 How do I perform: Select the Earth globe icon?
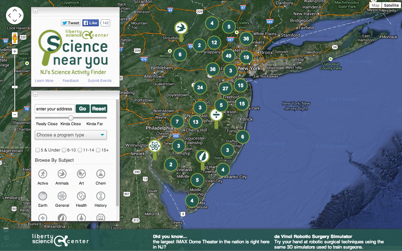43,196
